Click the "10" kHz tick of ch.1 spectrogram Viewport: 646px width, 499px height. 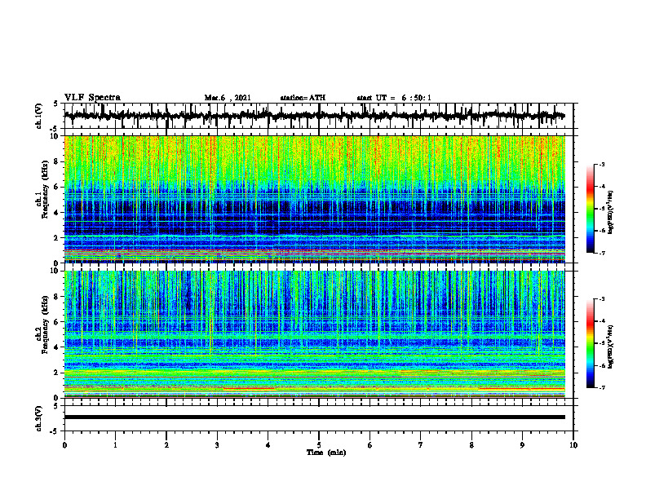pyautogui.click(x=56, y=136)
